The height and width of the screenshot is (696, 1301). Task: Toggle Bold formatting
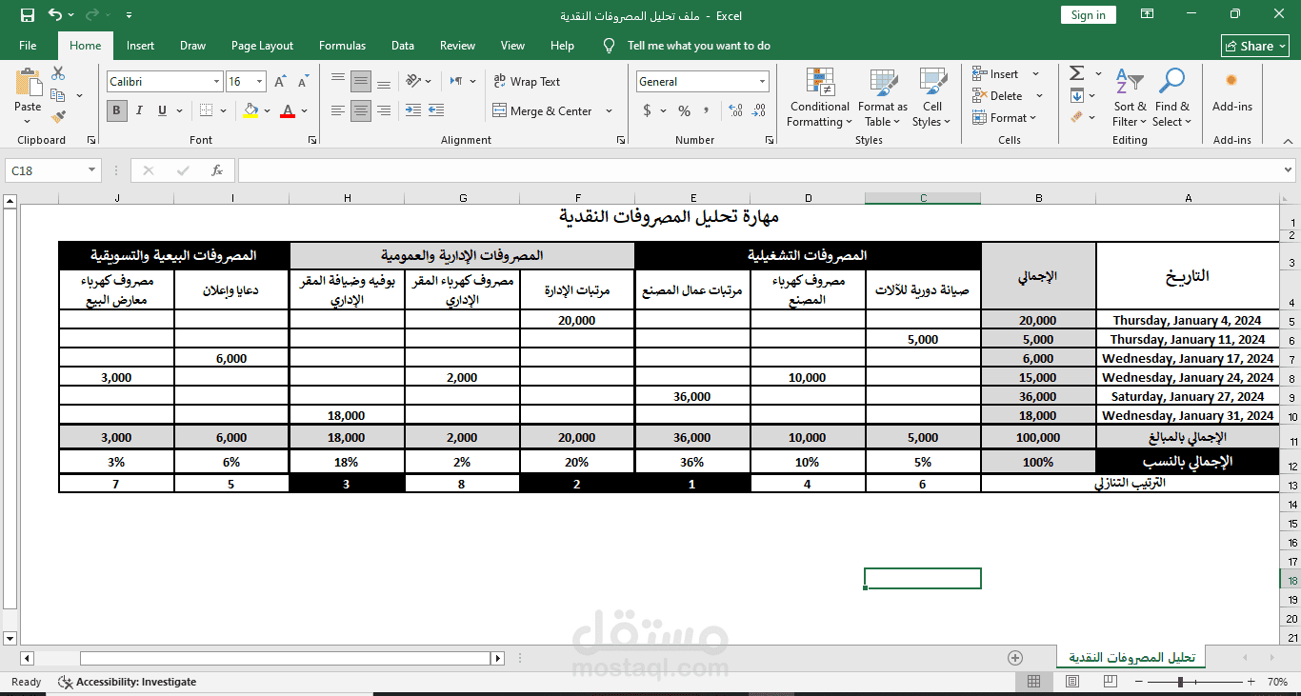click(x=117, y=111)
